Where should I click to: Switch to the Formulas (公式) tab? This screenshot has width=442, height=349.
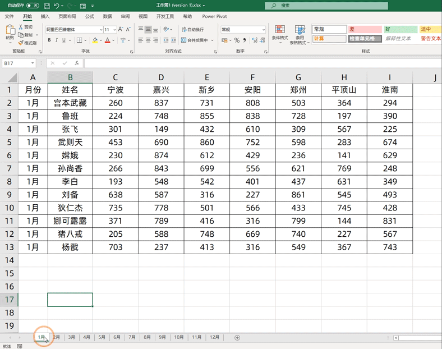[89, 16]
